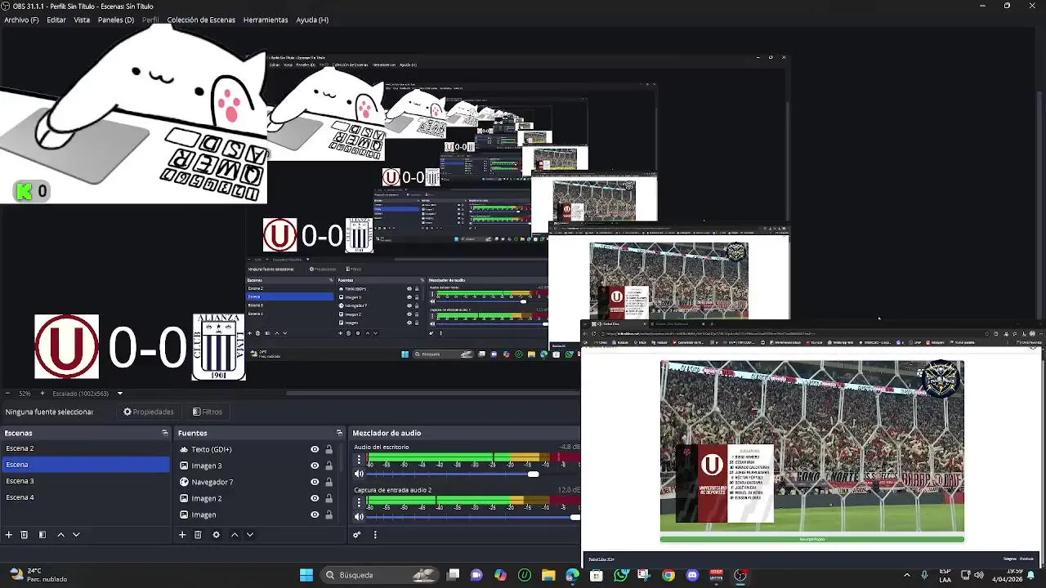Hide the Navegador 7 source
The width and height of the screenshot is (1046, 588).
tap(315, 482)
